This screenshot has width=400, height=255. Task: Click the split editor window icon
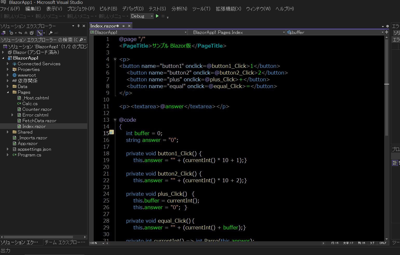[387, 32]
